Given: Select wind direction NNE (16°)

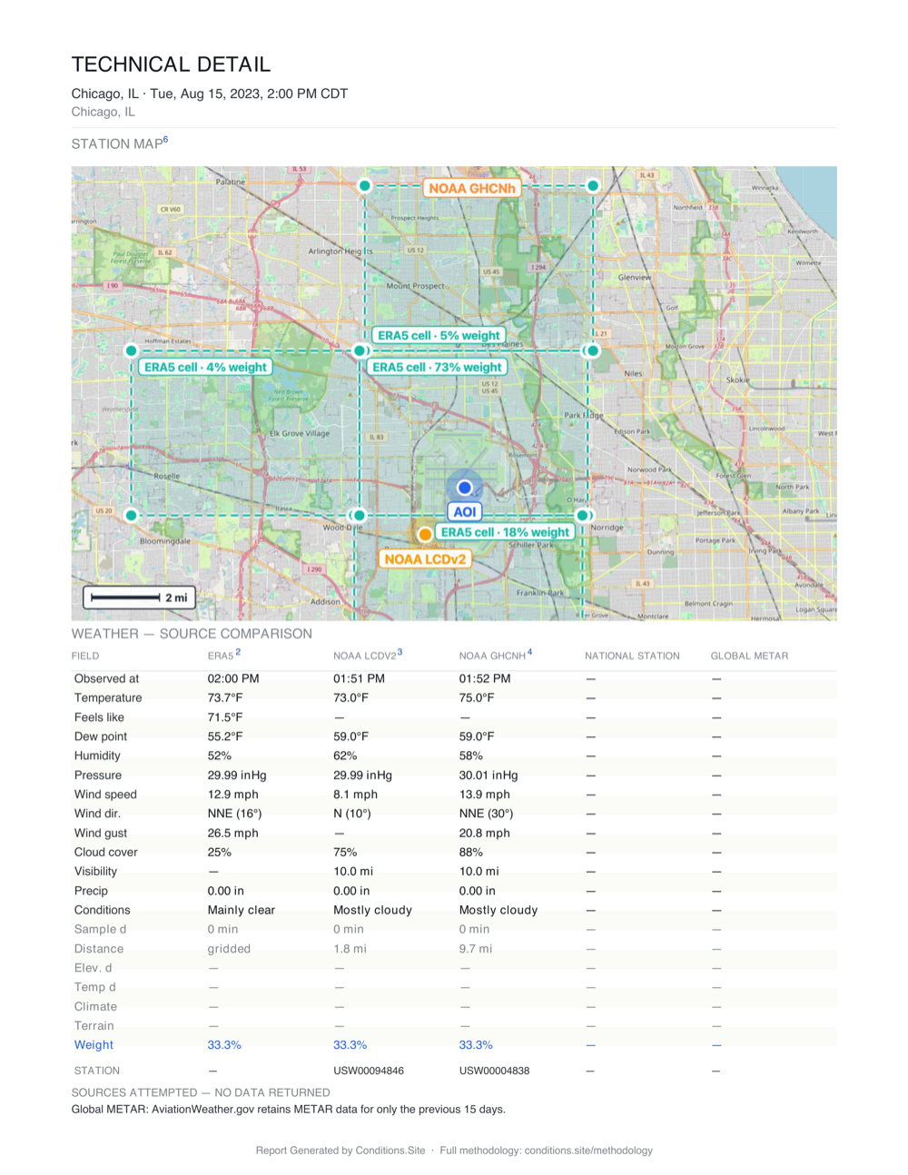Looking at the screenshot, I should pyautogui.click(x=234, y=814).
